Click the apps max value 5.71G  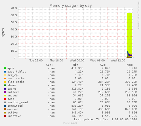click(x=133, y=68)
